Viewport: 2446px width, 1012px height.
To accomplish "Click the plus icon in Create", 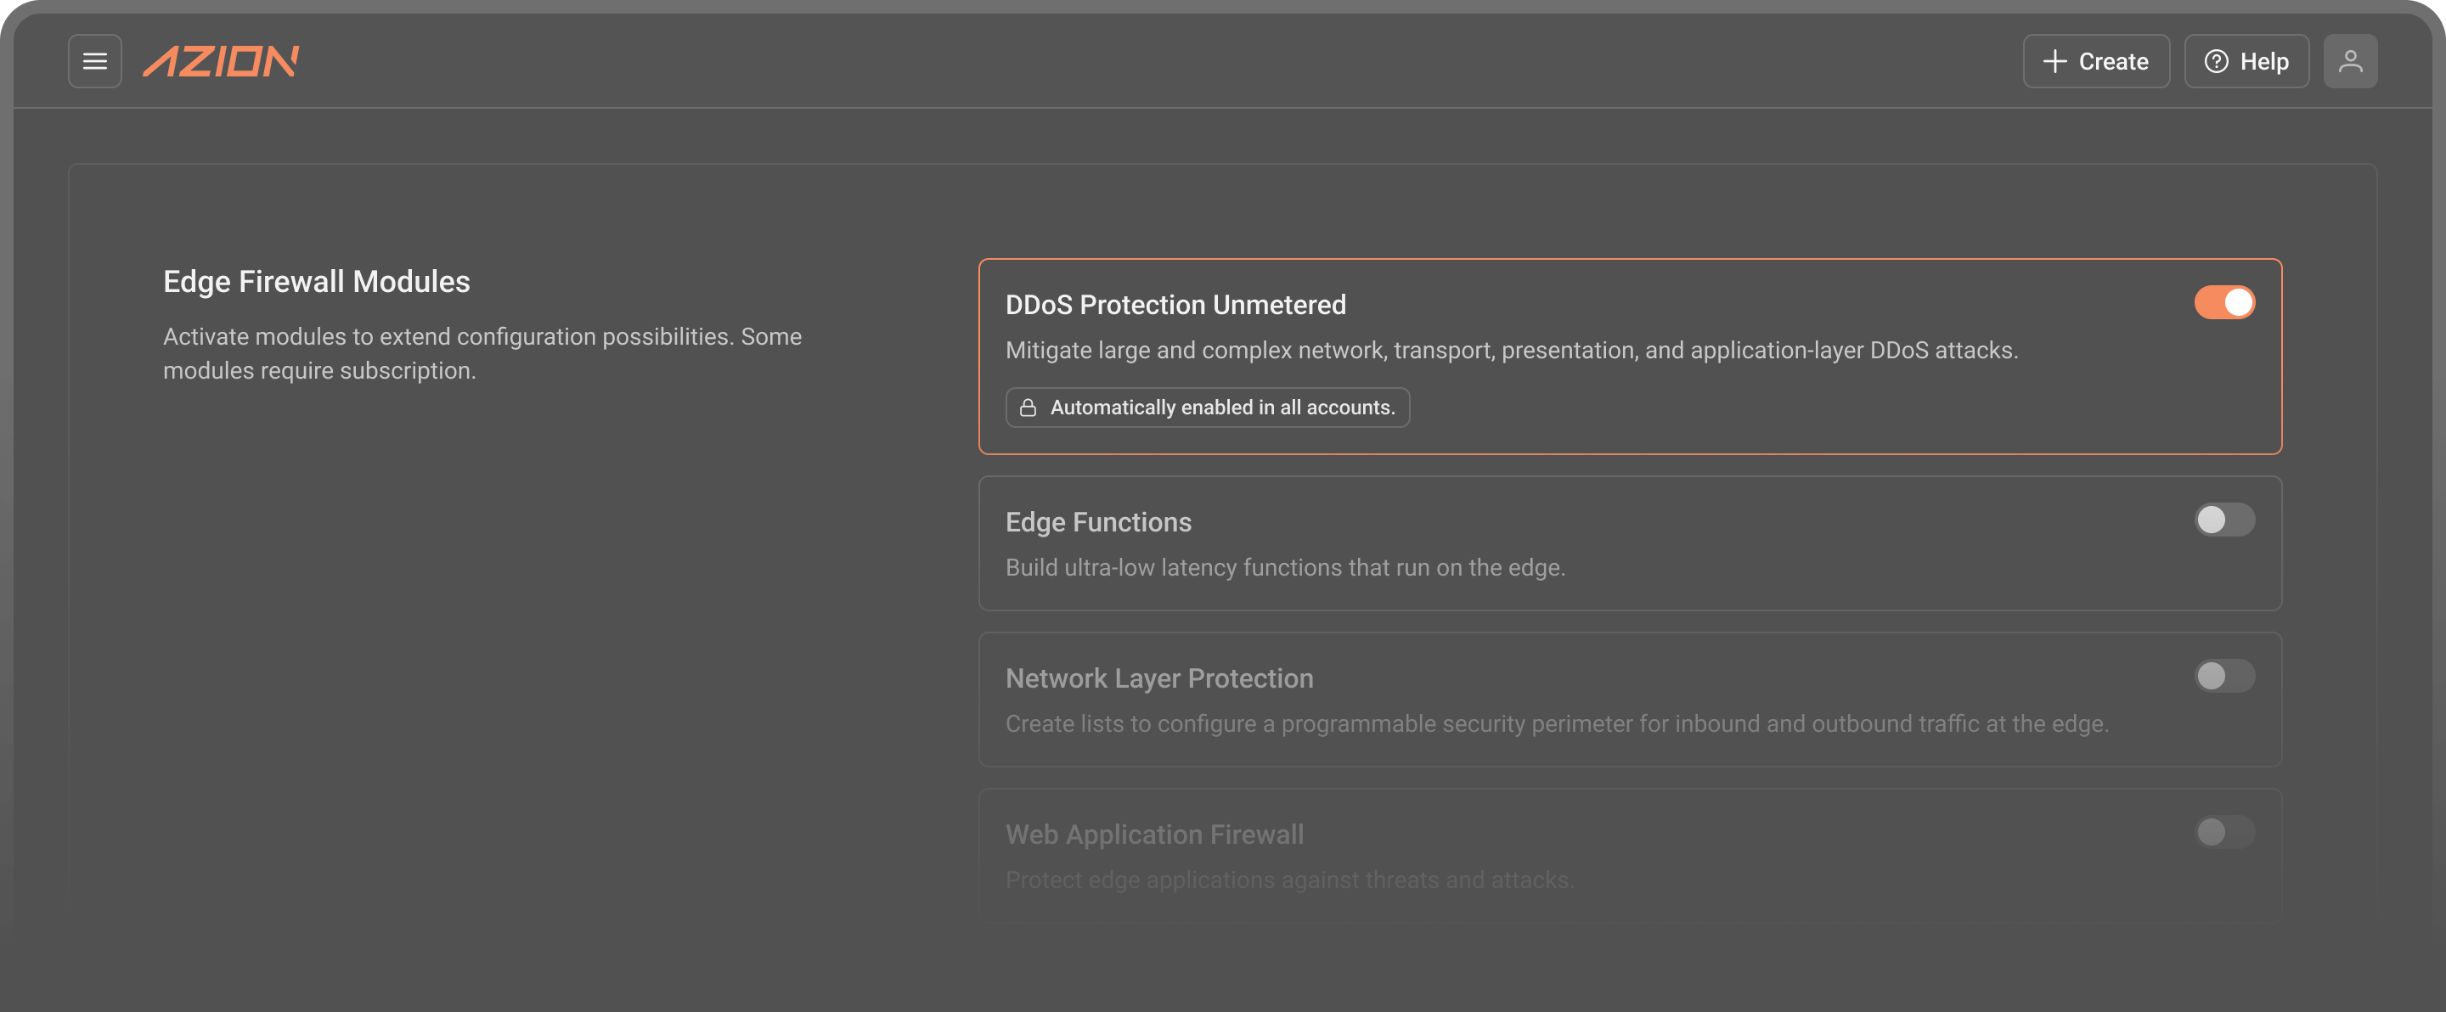I will click(2054, 62).
